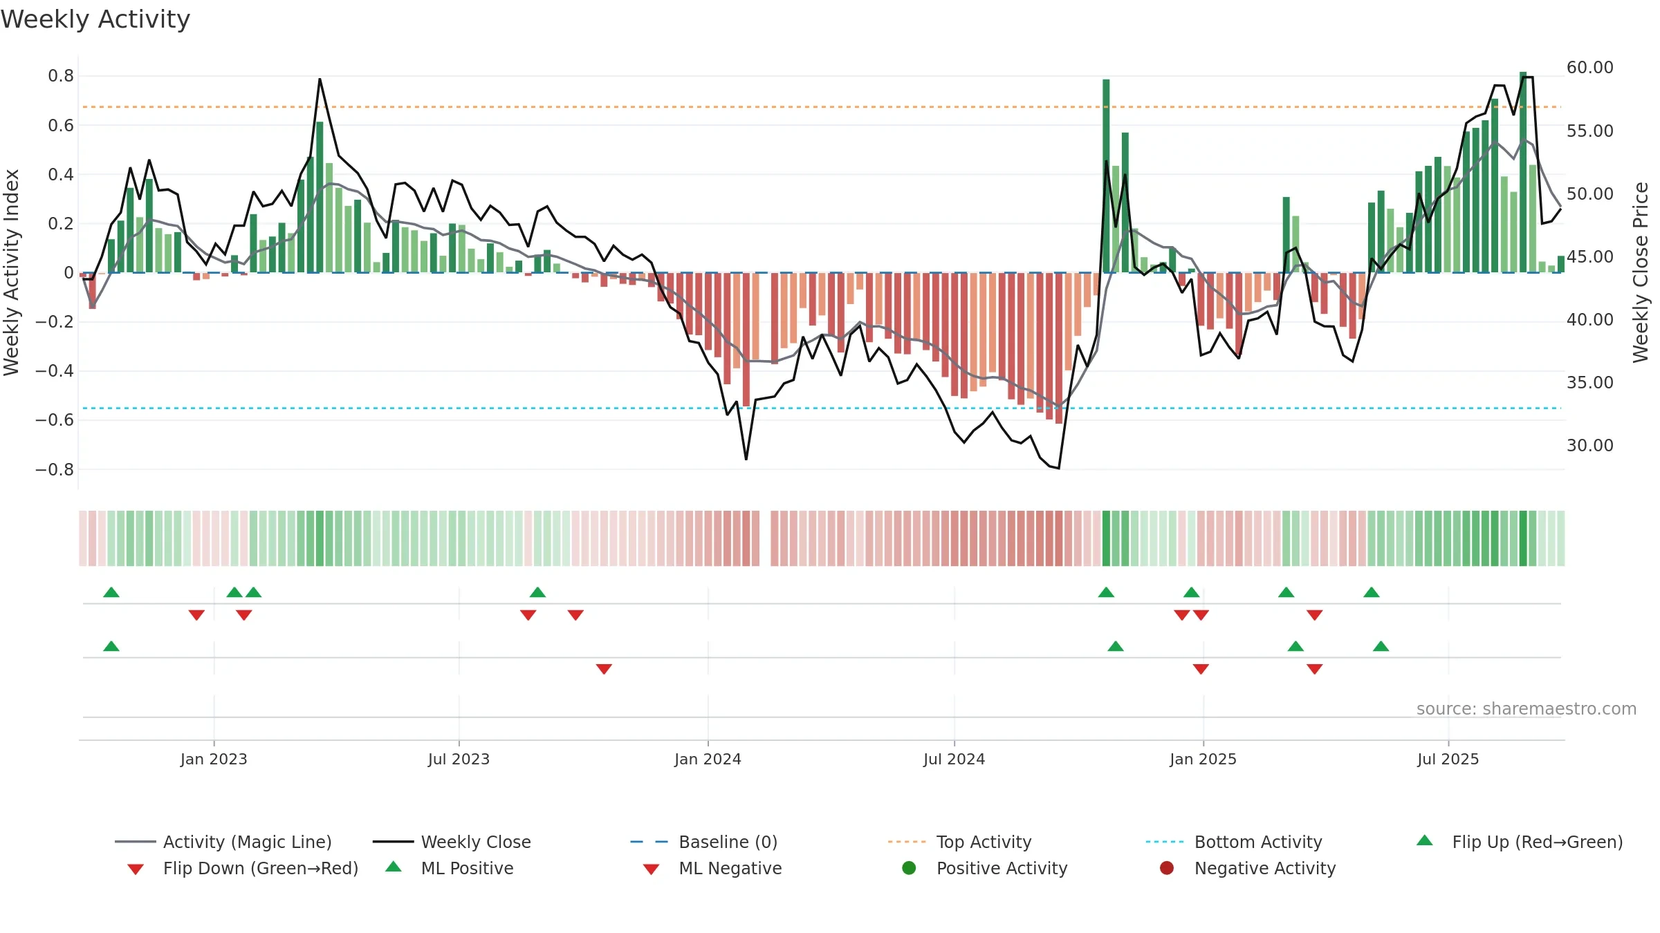Image resolution: width=1660 pixels, height=933 pixels.
Task: Click the Negative Activity red circle icon
Action: pyautogui.click(x=1167, y=868)
